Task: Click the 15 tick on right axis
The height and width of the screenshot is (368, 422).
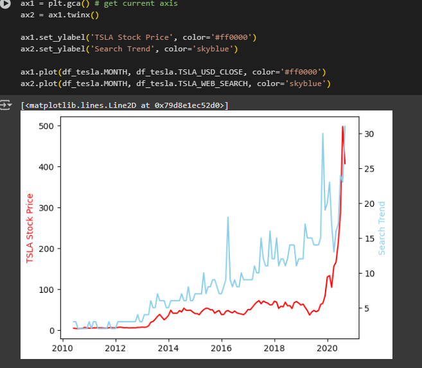Action: (369, 239)
